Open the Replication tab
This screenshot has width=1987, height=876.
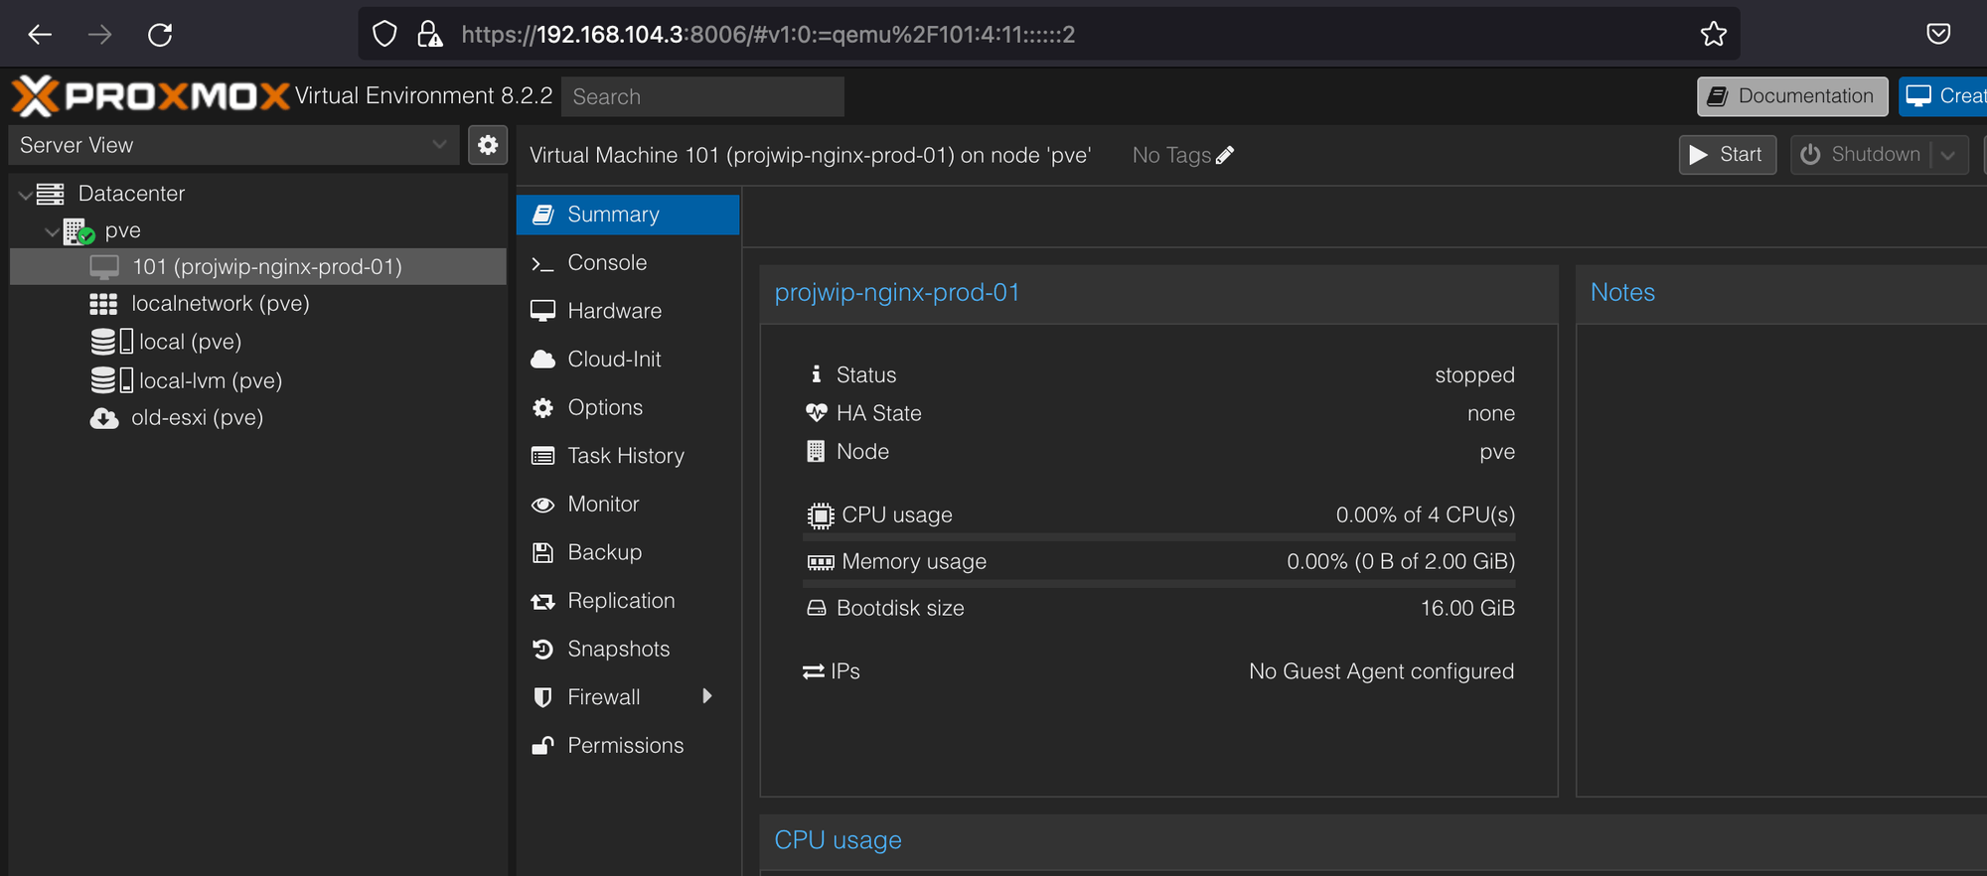click(x=628, y=601)
